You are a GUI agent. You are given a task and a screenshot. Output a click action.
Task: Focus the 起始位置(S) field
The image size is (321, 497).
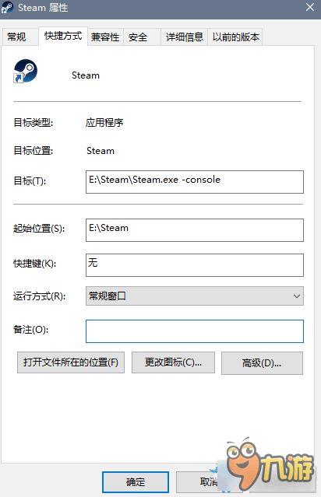(x=195, y=230)
